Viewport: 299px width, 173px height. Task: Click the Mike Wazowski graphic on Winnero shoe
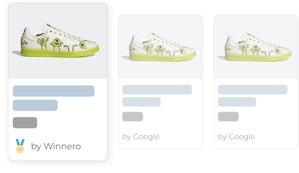[x=57, y=44]
